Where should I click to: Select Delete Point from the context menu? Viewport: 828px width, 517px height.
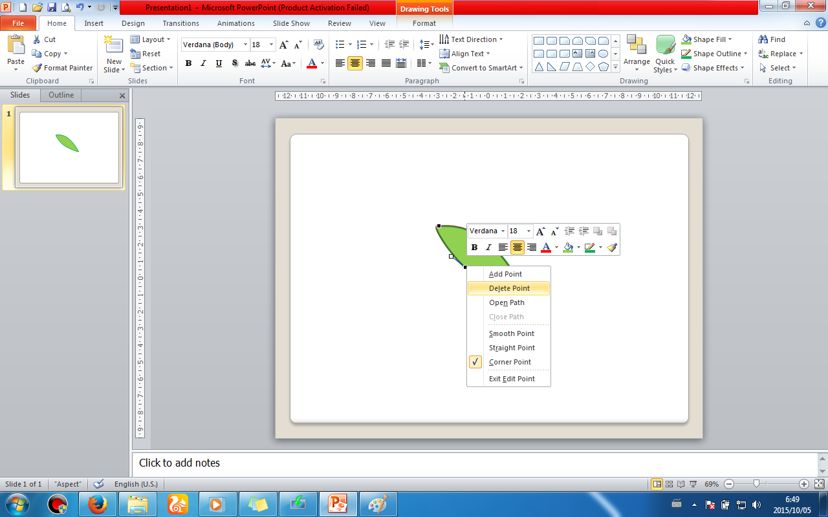[x=508, y=288]
